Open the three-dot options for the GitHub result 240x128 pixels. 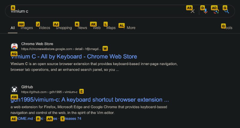pos(81,92)
